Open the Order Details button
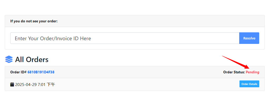Screen dimensions: 275x112 [249, 84]
